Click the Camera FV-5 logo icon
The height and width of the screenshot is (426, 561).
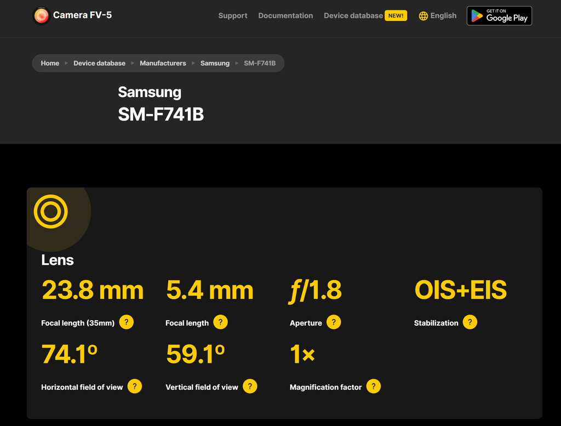41,16
